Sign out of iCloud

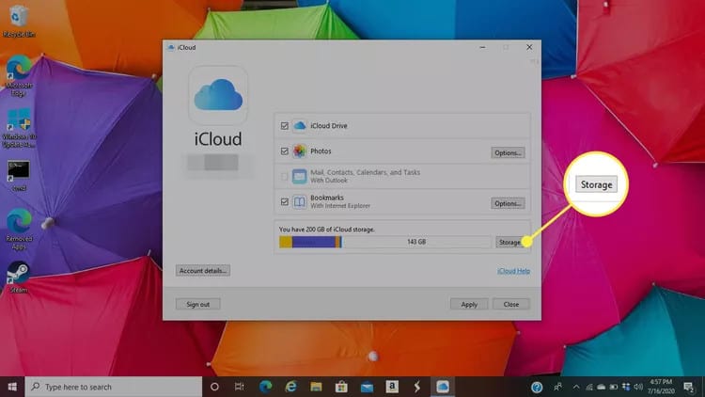197,304
